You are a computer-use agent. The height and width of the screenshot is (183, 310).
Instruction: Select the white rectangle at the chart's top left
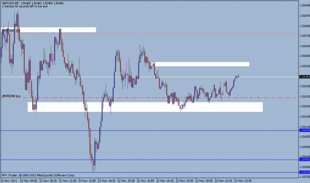49,30
